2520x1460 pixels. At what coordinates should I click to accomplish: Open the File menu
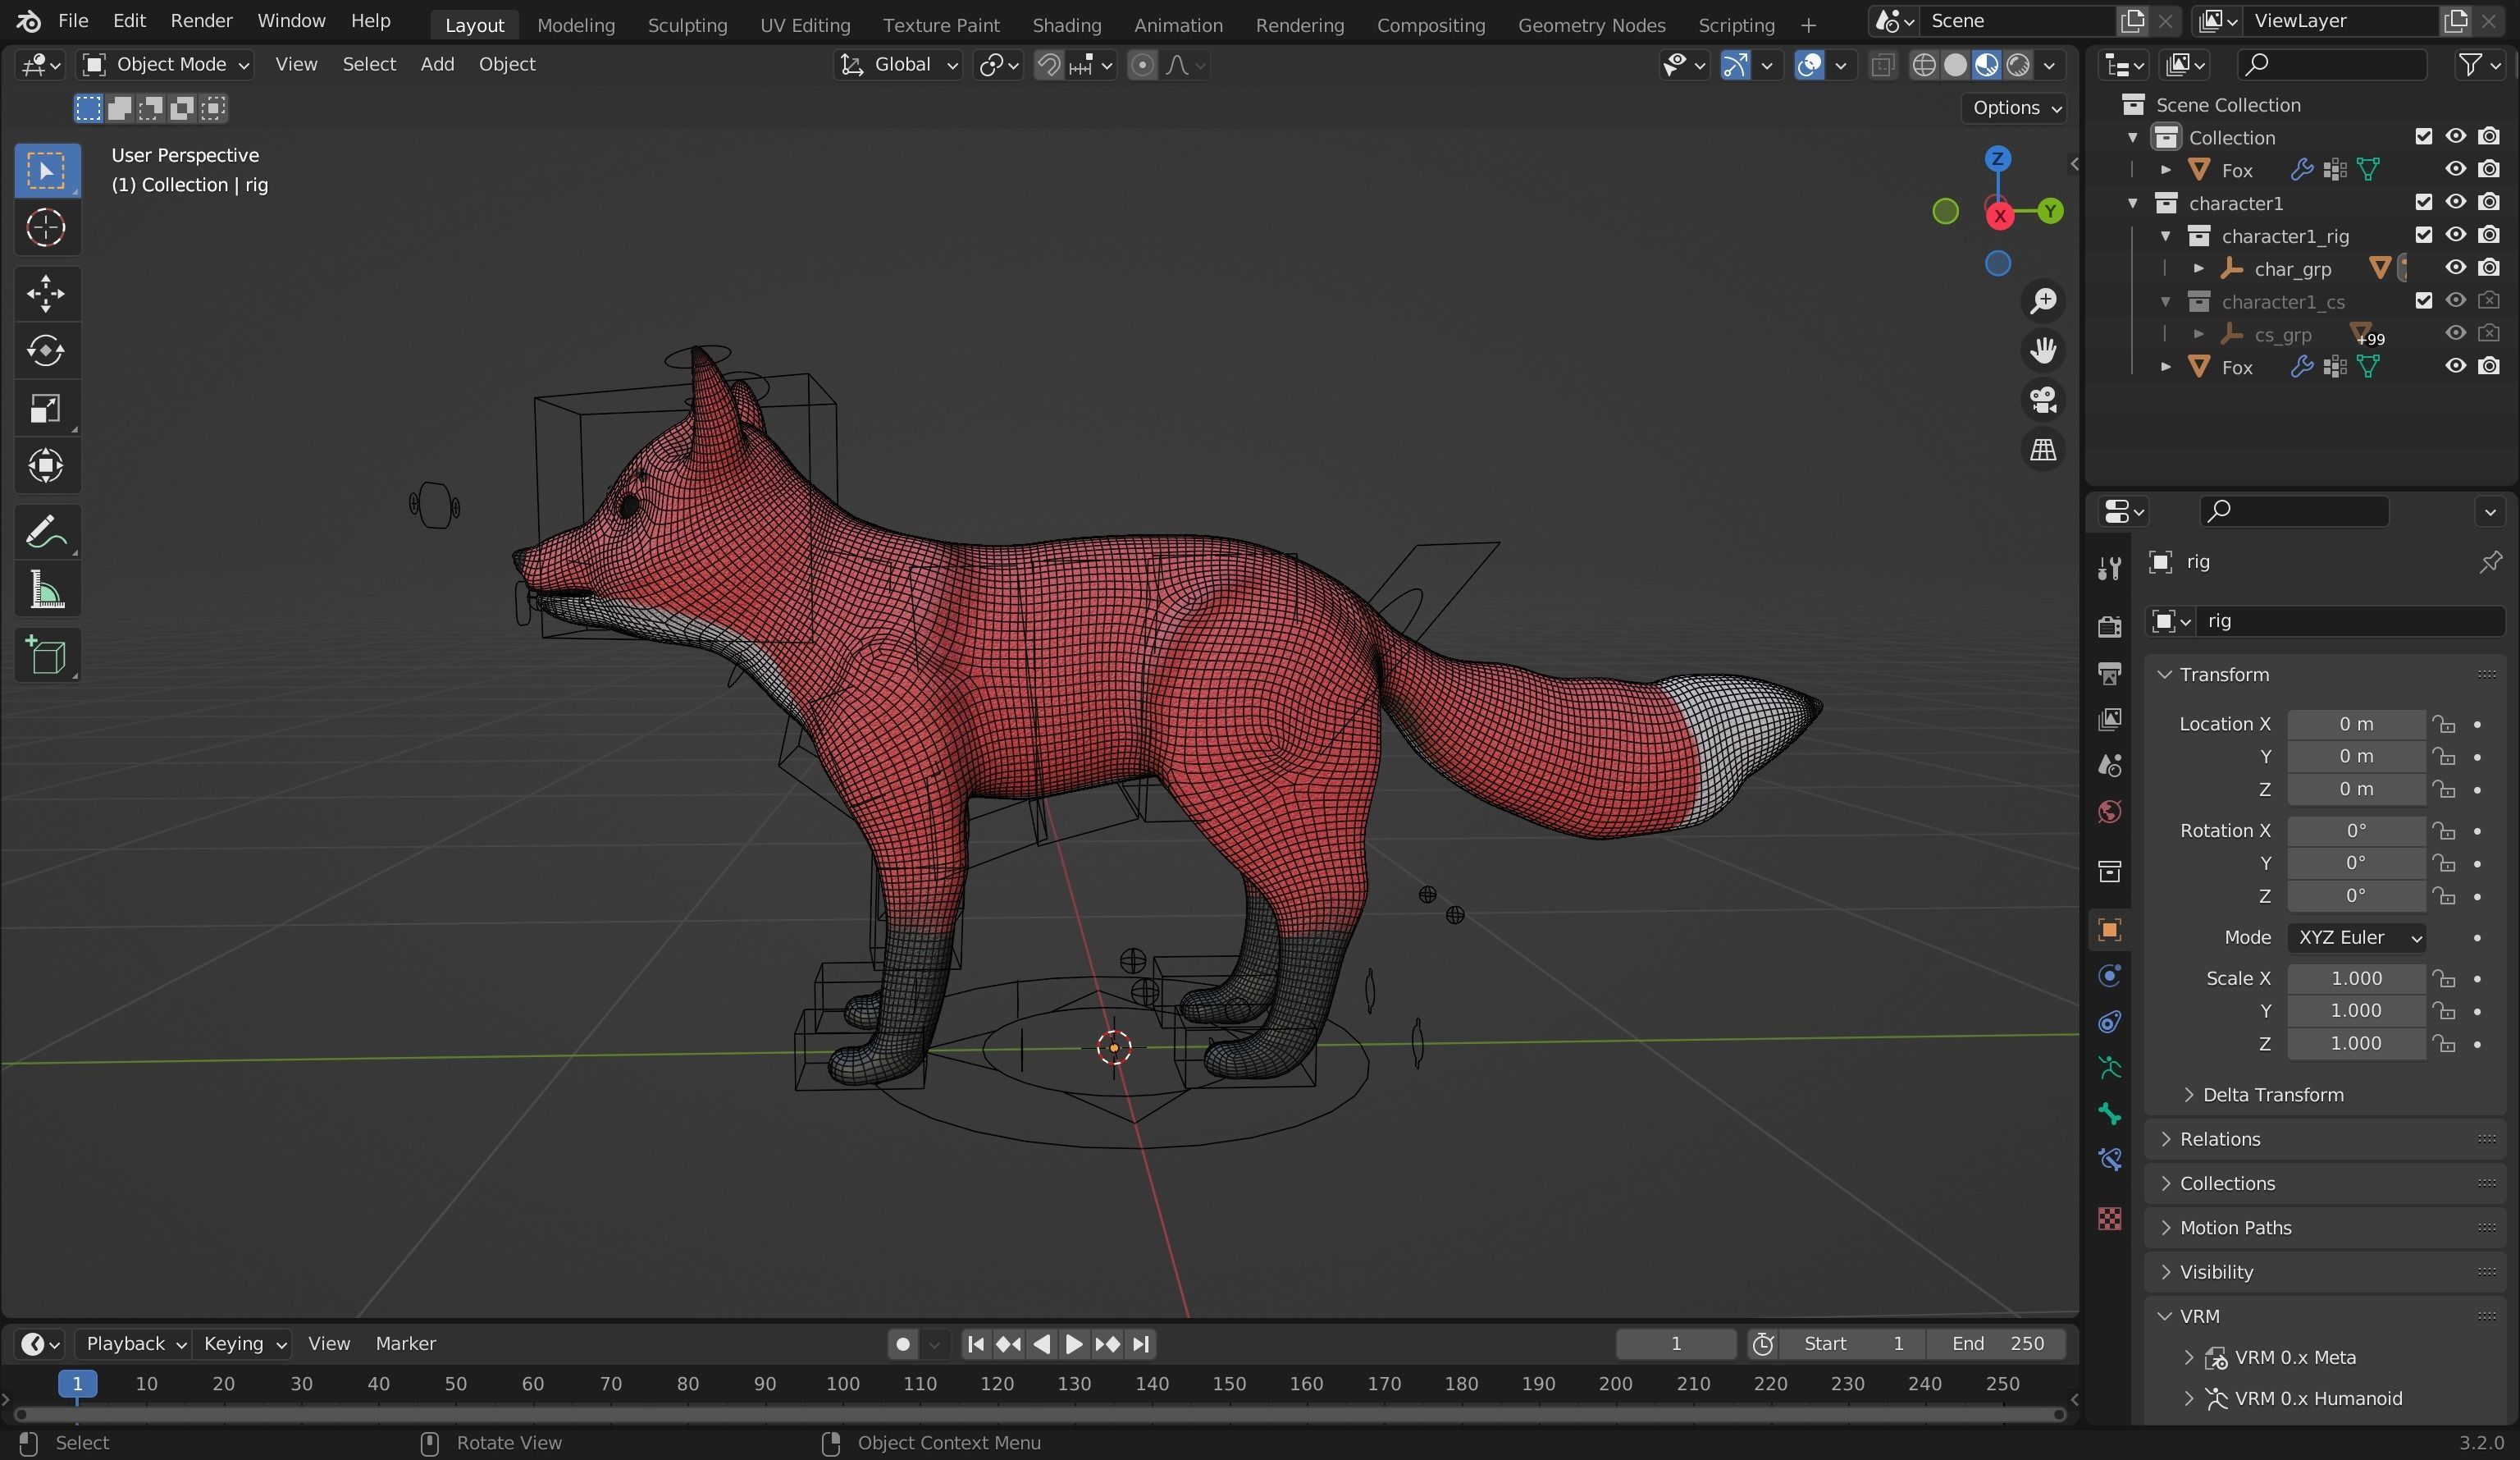point(73,21)
